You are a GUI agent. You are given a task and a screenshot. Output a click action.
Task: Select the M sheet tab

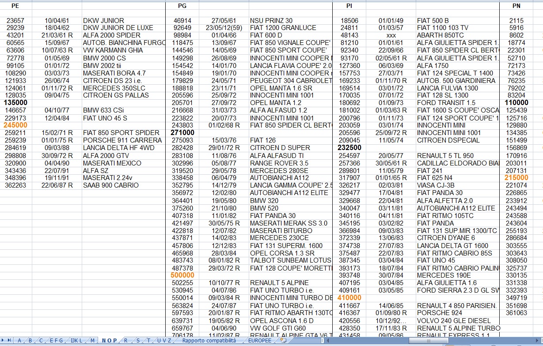pyautogui.click(x=92, y=340)
